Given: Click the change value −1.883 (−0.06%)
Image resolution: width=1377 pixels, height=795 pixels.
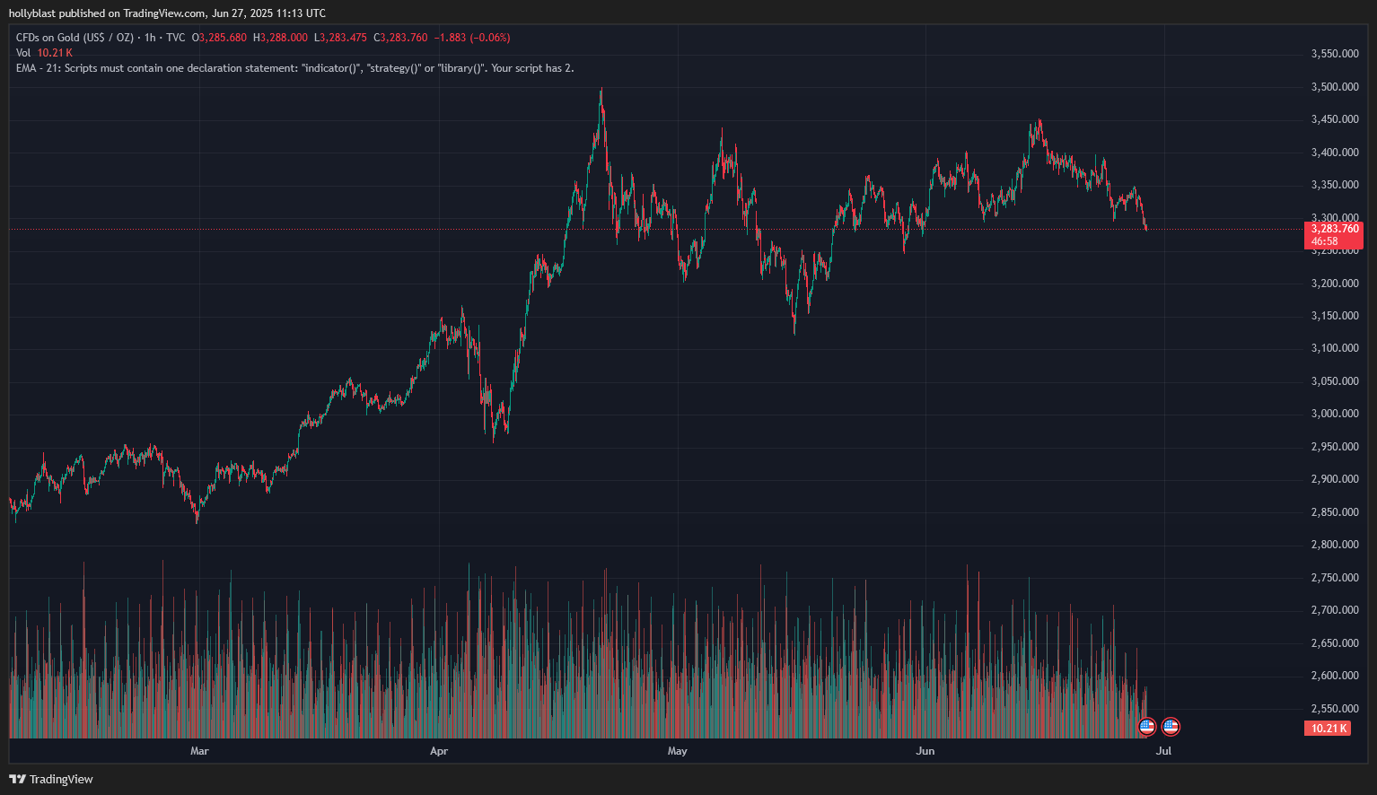Looking at the screenshot, I should 472,38.
